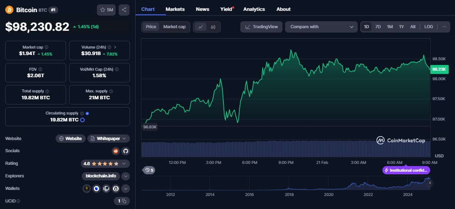The image size is (455, 209).
Task: Open the chart events clock badge showing 5
Action: pyautogui.click(x=149, y=170)
